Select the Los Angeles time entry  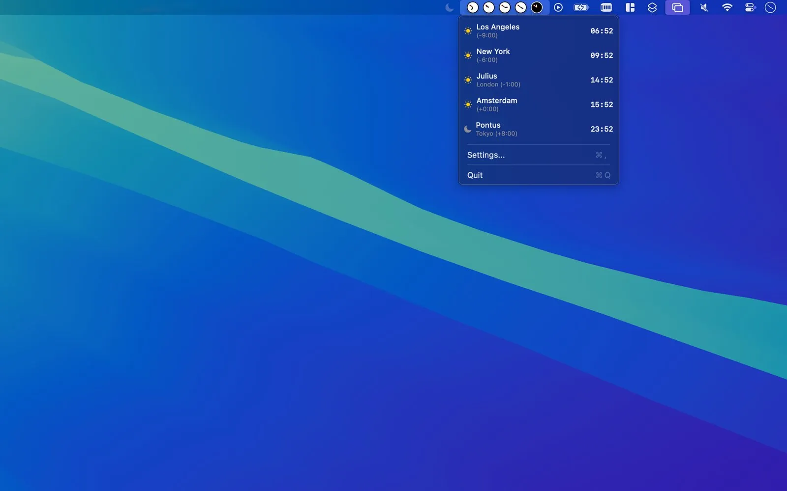coord(539,31)
